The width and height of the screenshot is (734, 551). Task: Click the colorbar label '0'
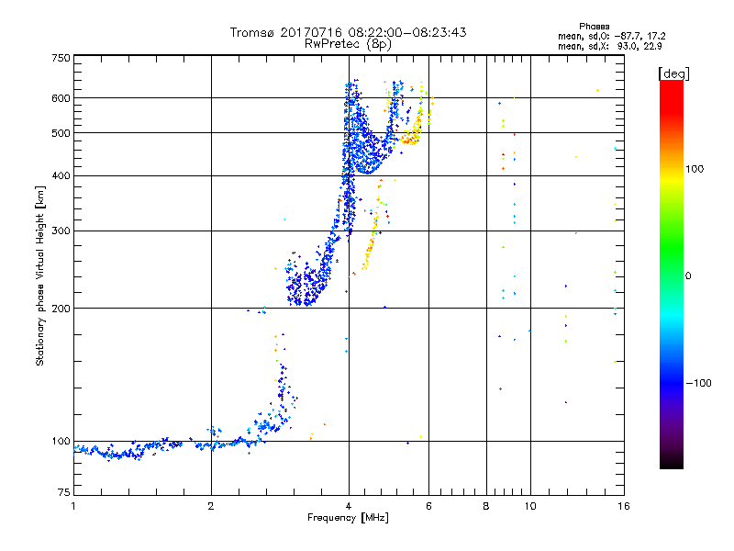point(688,276)
